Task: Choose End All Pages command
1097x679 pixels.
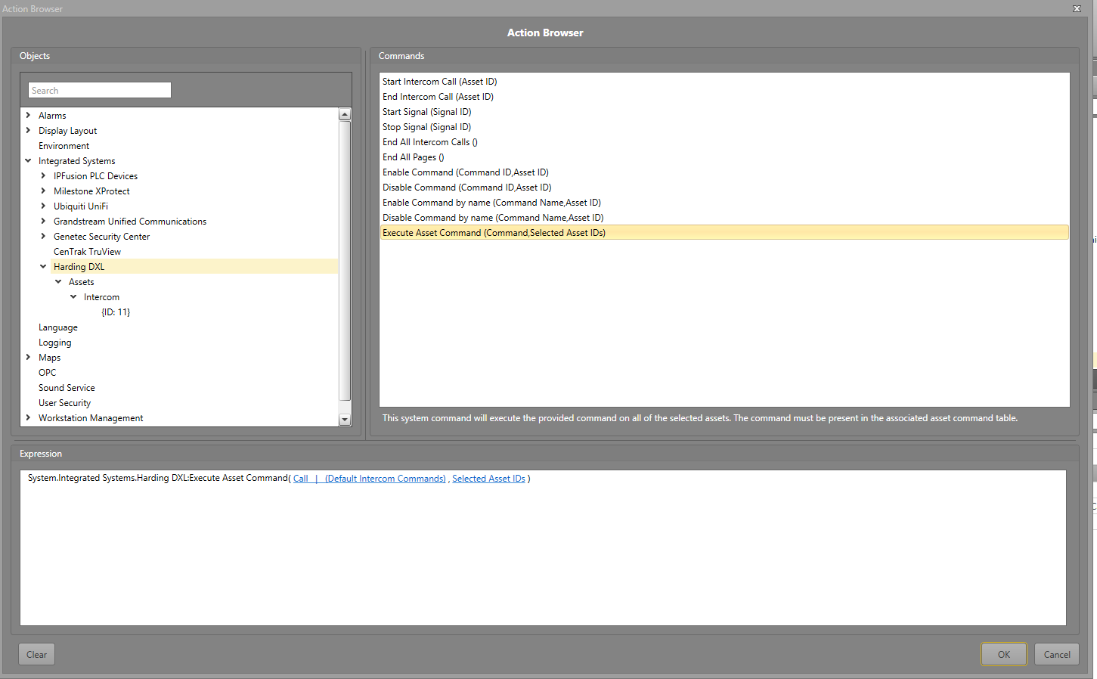Action: pyautogui.click(x=413, y=157)
